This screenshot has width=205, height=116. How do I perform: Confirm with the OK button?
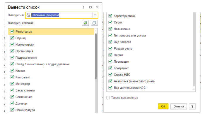click(163, 106)
